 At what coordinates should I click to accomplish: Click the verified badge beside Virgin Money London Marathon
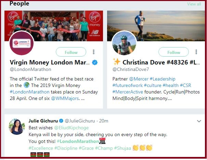tap(95, 62)
